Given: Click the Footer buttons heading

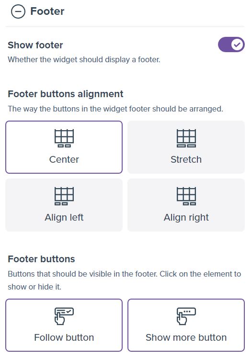Looking at the screenshot, I should tap(41, 259).
